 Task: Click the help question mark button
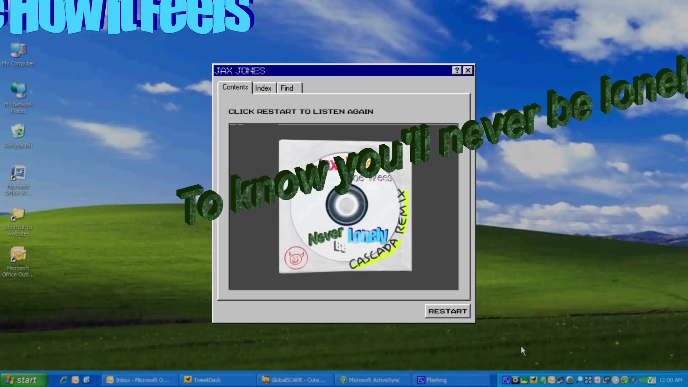[x=457, y=70]
